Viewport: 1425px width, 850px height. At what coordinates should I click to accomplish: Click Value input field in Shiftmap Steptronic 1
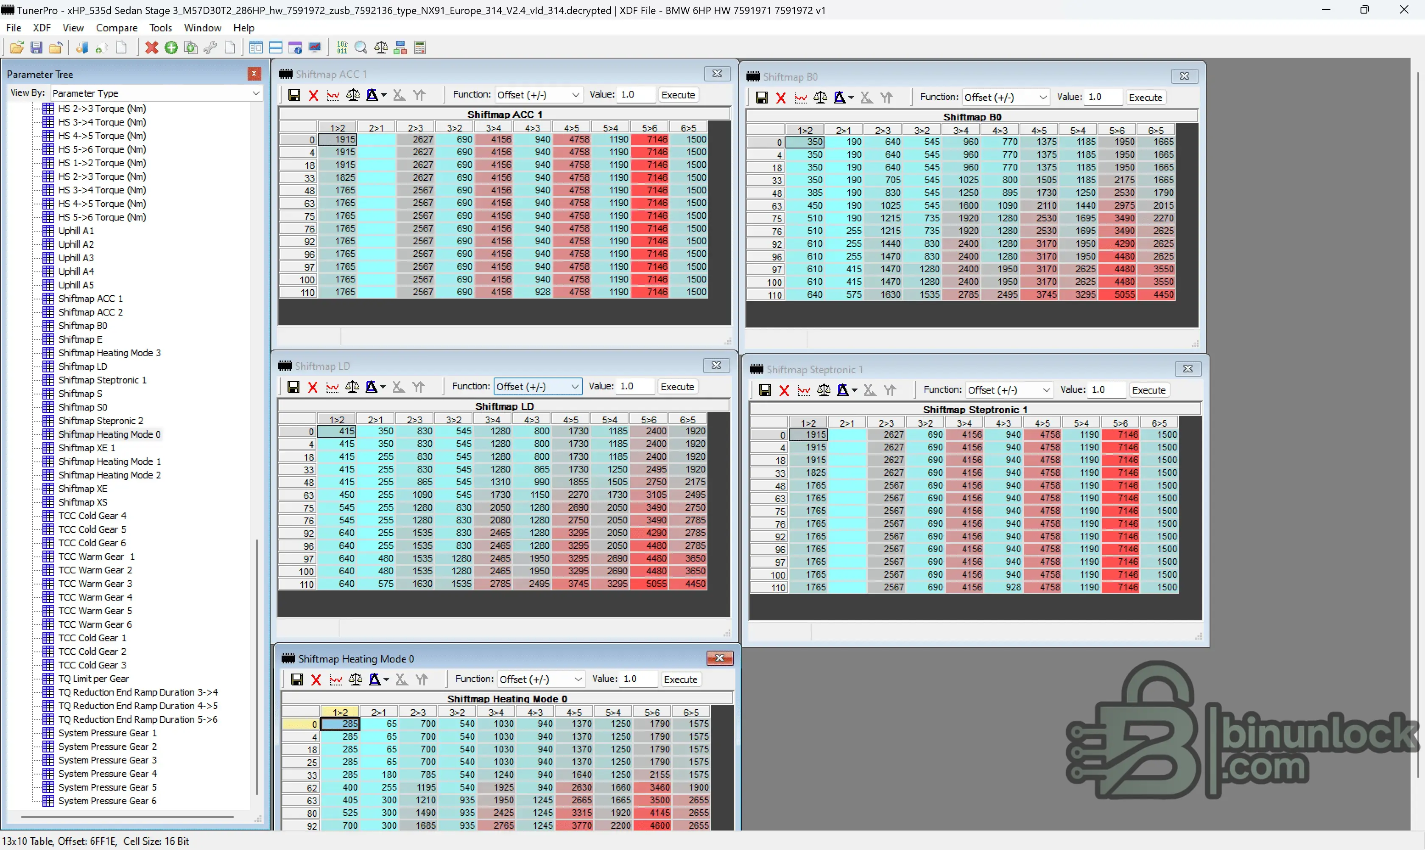pos(1106,390)
